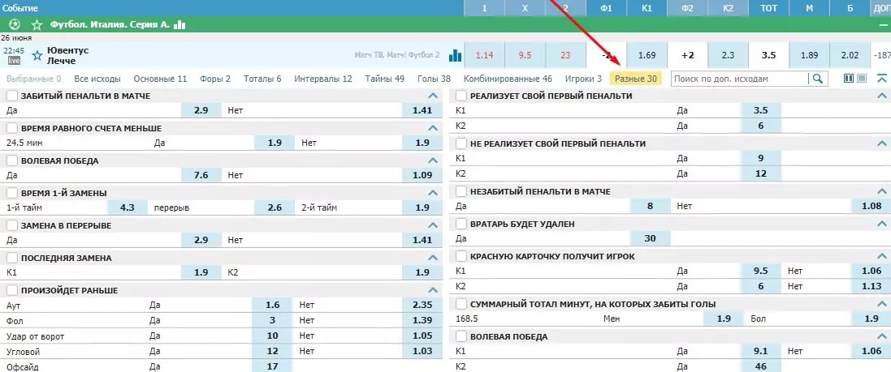The width and height of the screenshot is (891, 372).
Task: Tick checkbox for Последняя замена
Action: [x=12, y=258]
